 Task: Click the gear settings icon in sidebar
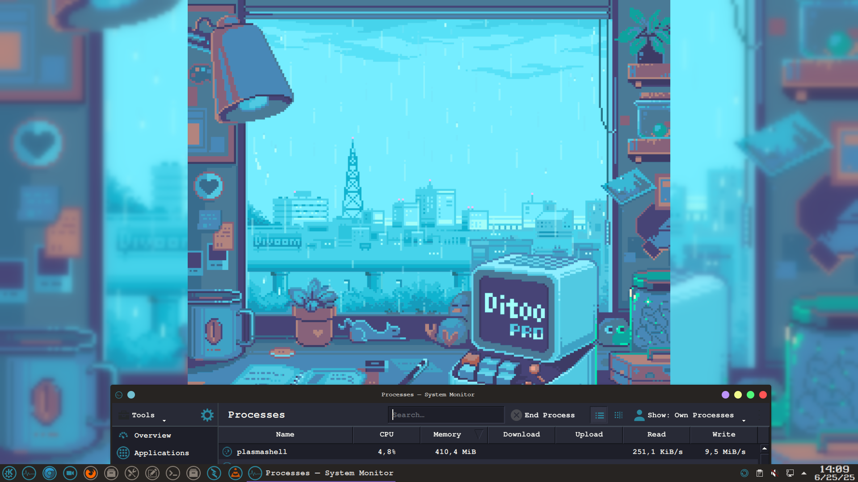pos(207,415)
